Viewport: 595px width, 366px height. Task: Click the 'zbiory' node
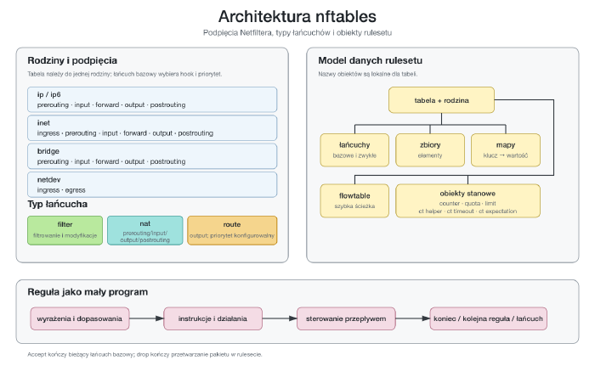(430, 149)
